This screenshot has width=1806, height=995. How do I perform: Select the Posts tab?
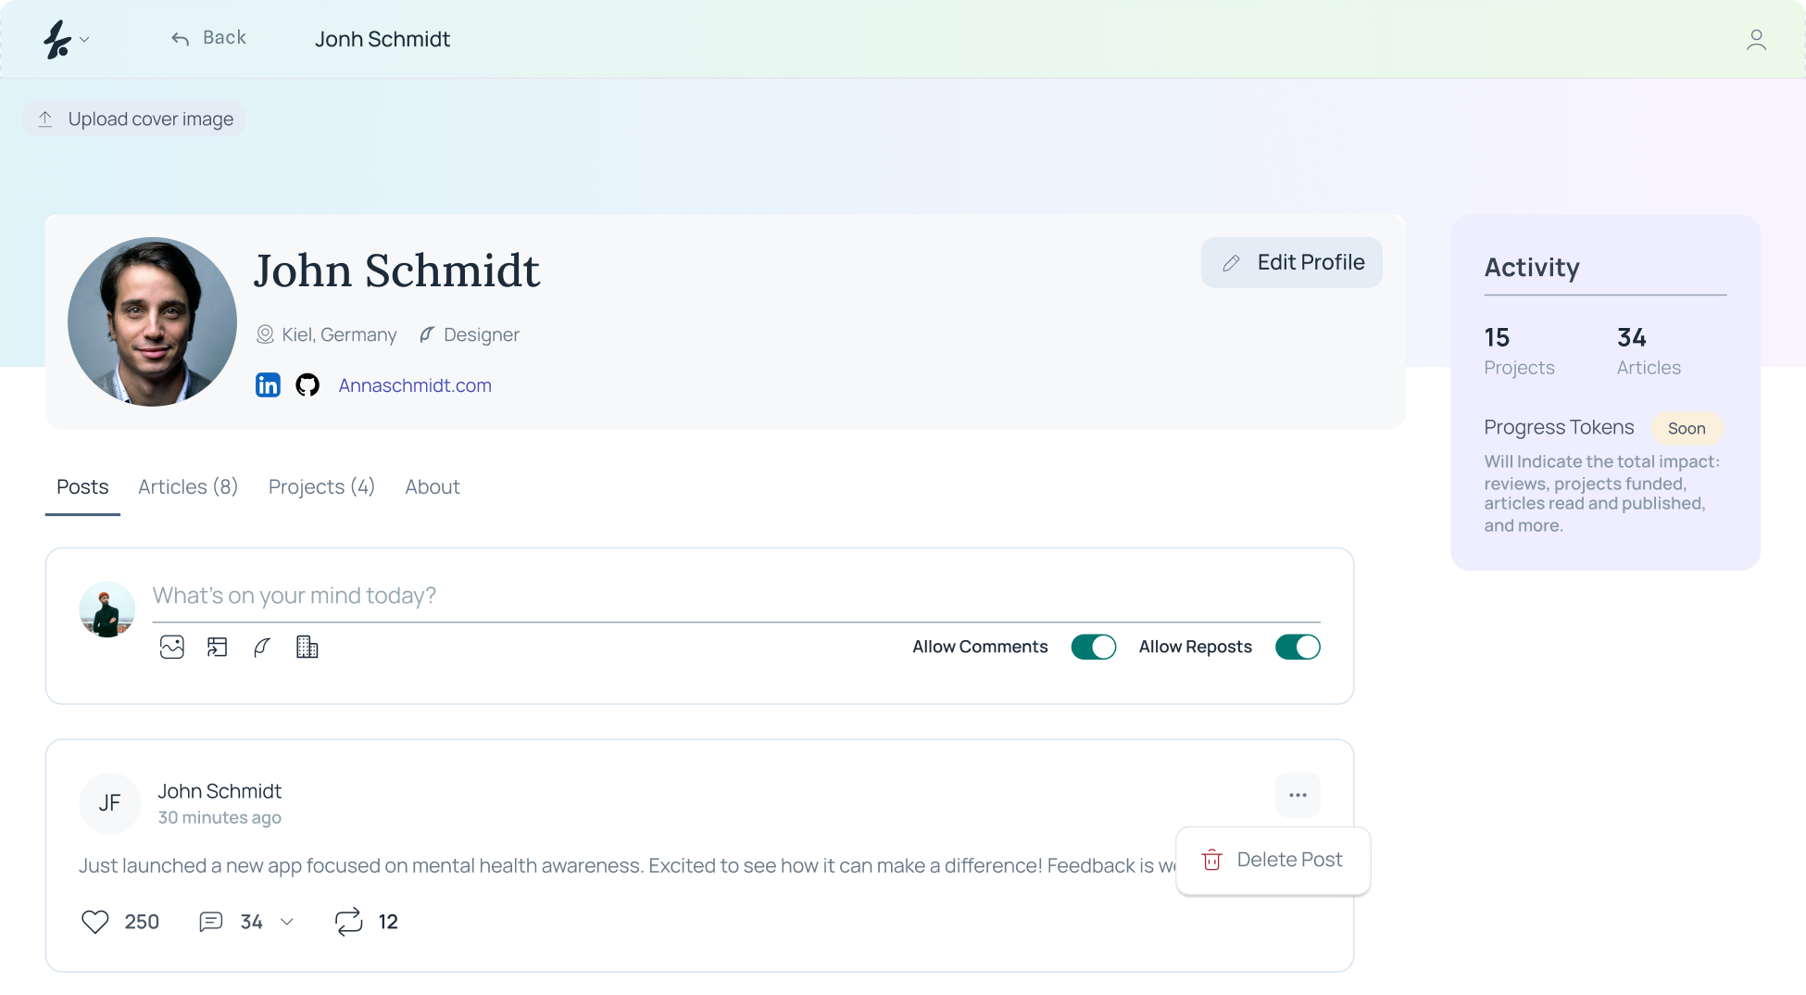click(82, 486)
